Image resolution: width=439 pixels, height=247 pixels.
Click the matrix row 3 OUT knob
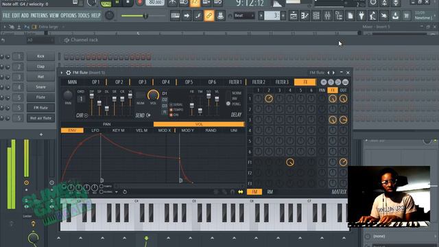[343, 119]
